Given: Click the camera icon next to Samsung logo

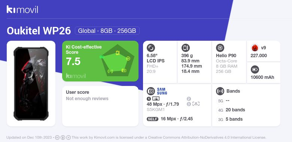Looking at the screenshot, I should [151, 91].
